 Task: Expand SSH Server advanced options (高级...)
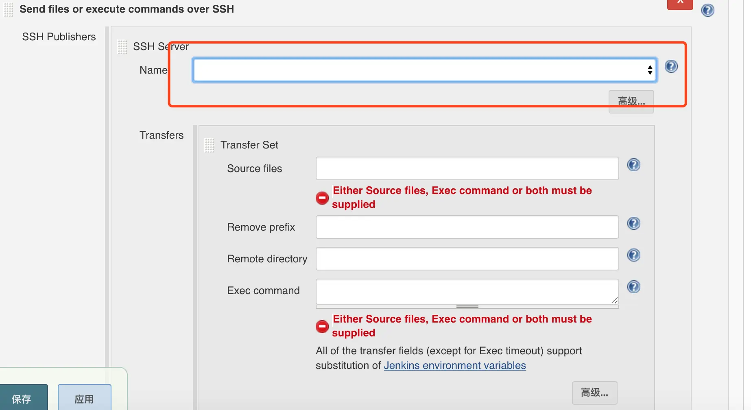coord(631,101)
